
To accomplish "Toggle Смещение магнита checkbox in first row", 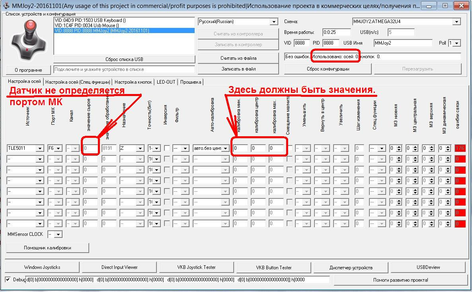I will (290, 148).
